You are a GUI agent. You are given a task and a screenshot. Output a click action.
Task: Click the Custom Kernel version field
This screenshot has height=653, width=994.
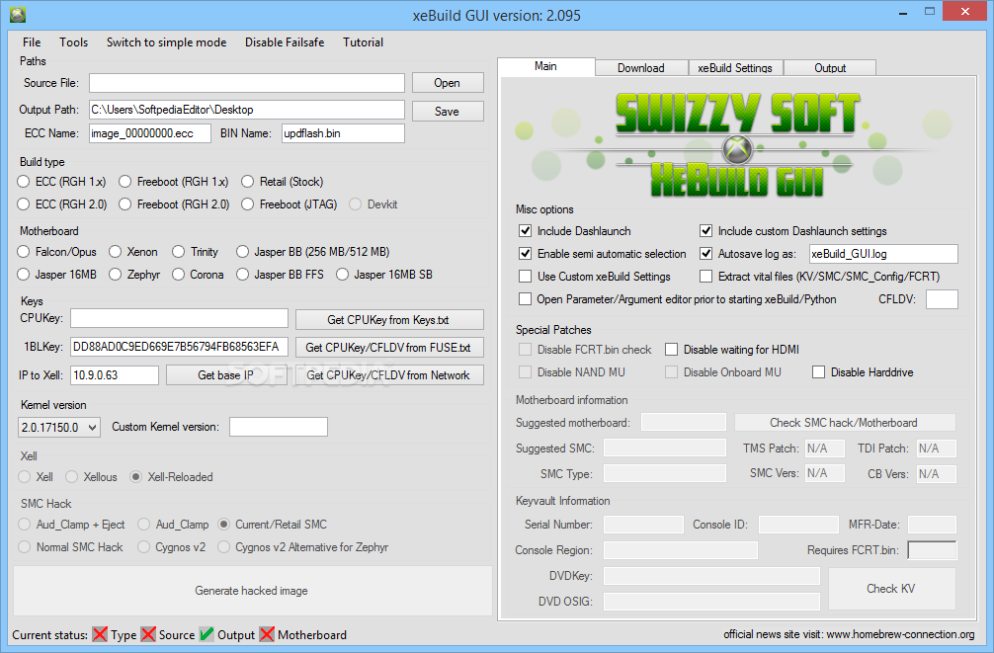[x=279, y=428]
